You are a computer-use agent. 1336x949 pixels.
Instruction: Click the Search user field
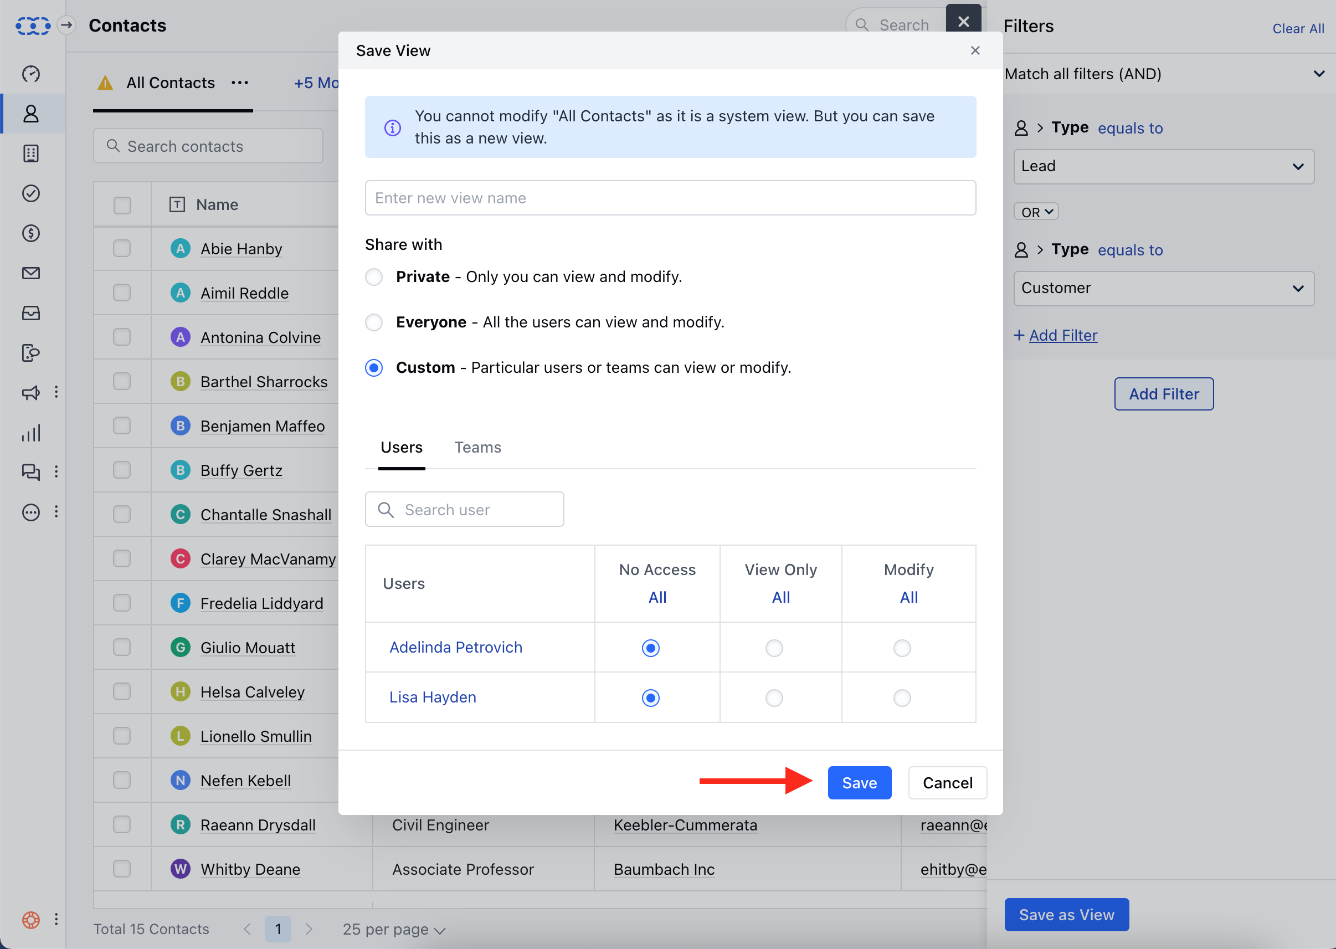coord(464,510)
